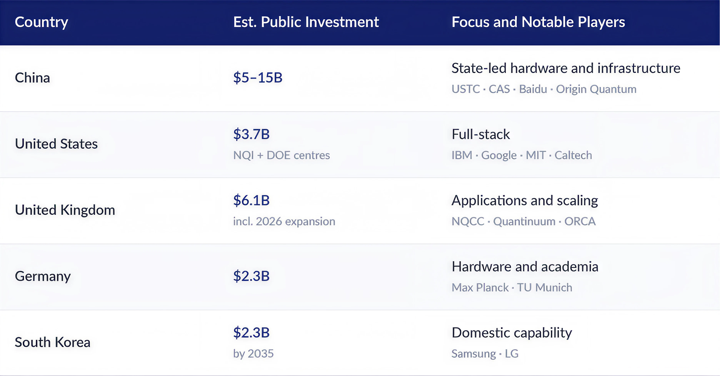The height and width of the screenshot is (376, 720).
Task: Click the Full-stack focus text
Action: (x=480, y=134)
